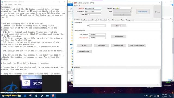This screenshot has width=174, height=98.
Task: Open File Explorer icon in taskbar
Action: pos(19,96)
